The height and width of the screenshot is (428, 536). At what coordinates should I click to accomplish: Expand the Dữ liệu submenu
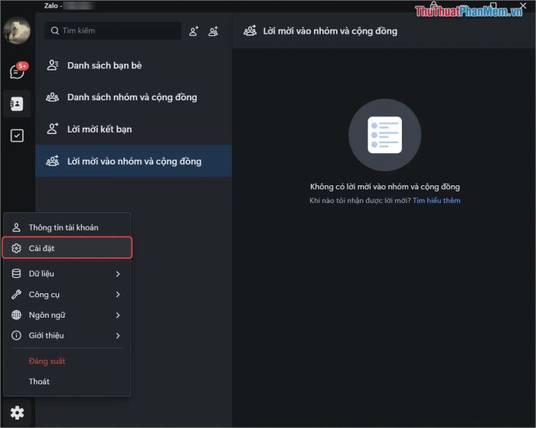67,274
